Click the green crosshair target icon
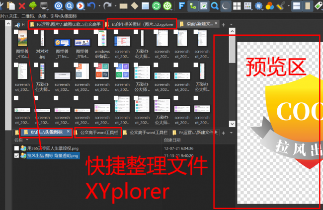323x210 pixels. [167, 6]
